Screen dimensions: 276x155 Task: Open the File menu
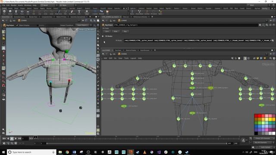click(3, 5)
